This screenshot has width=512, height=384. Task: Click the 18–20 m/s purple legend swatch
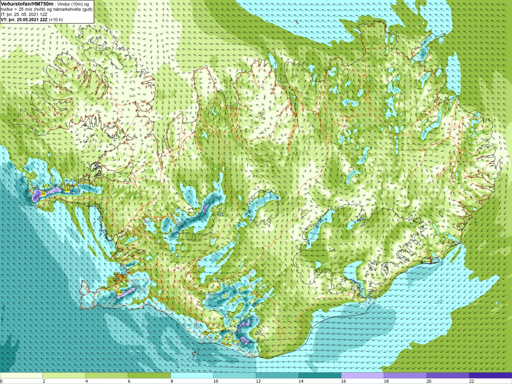point(405,376)
